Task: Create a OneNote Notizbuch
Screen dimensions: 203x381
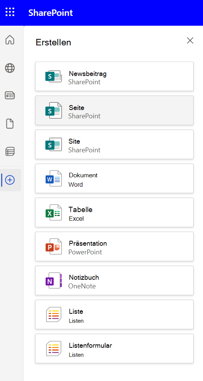Action: pyautogui.click(x=114, y=280)
